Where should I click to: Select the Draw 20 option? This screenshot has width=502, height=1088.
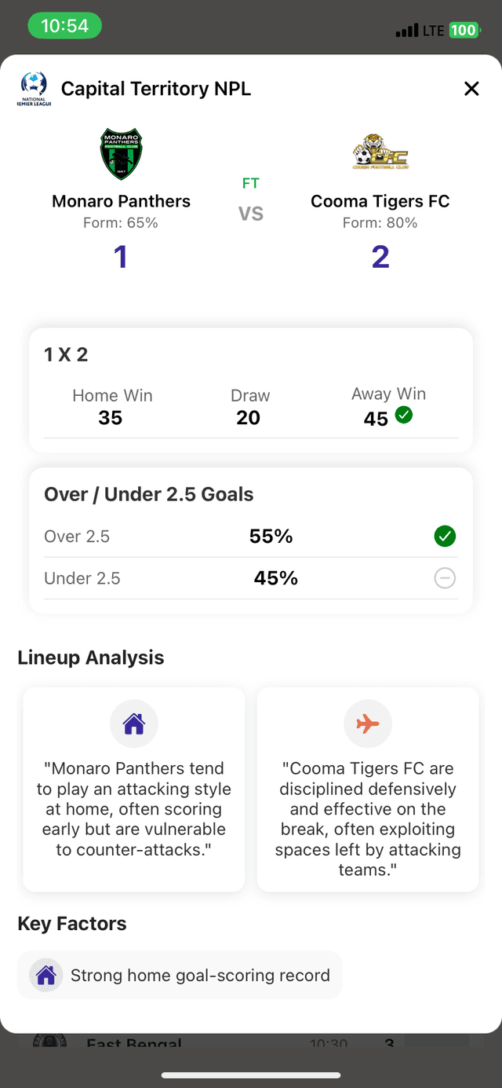pos(249,407)
